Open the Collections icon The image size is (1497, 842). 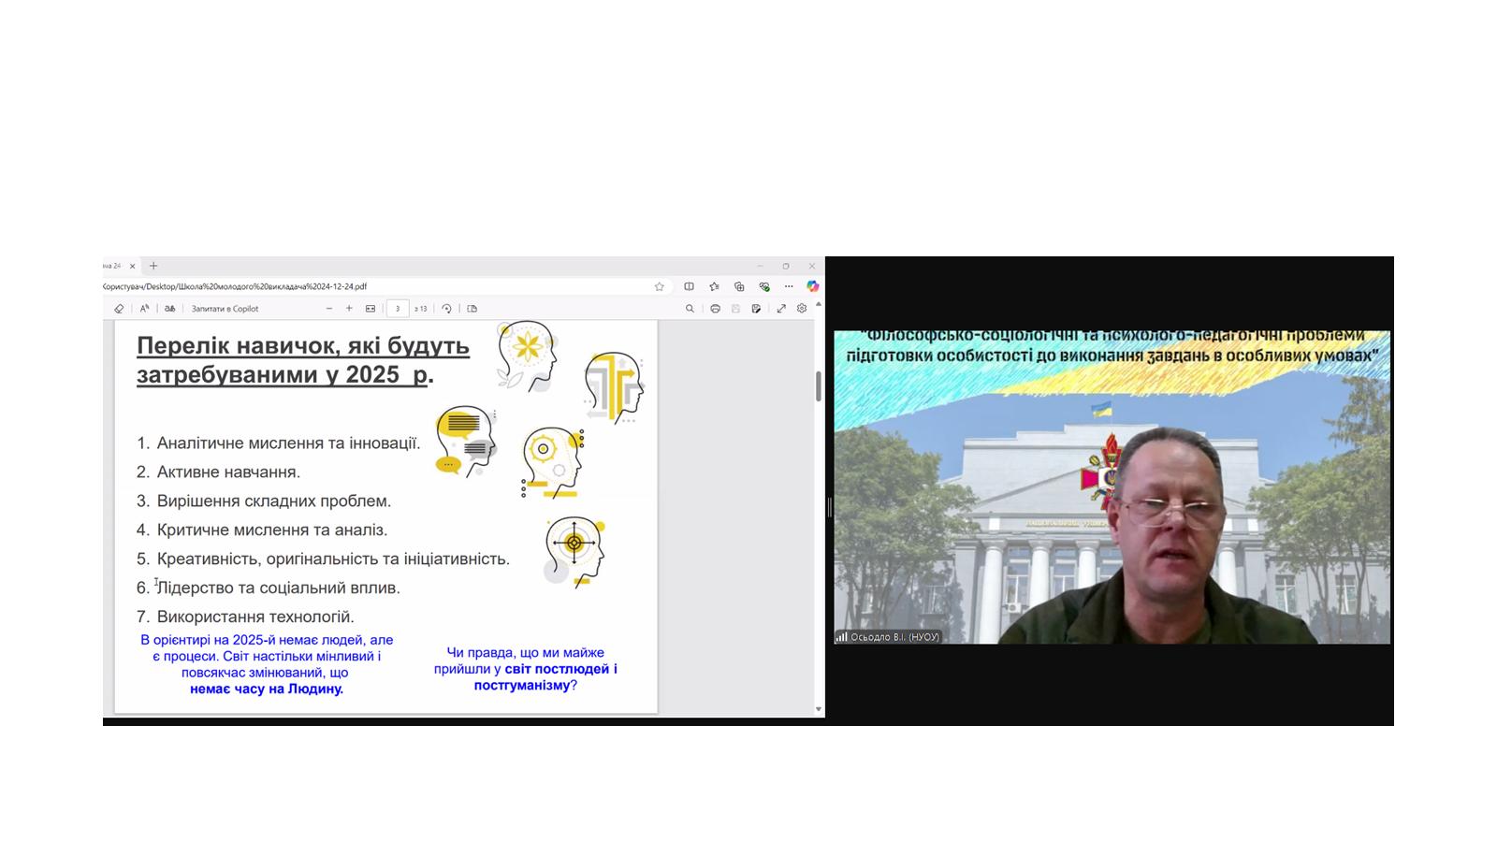click(x=739, y=286)
